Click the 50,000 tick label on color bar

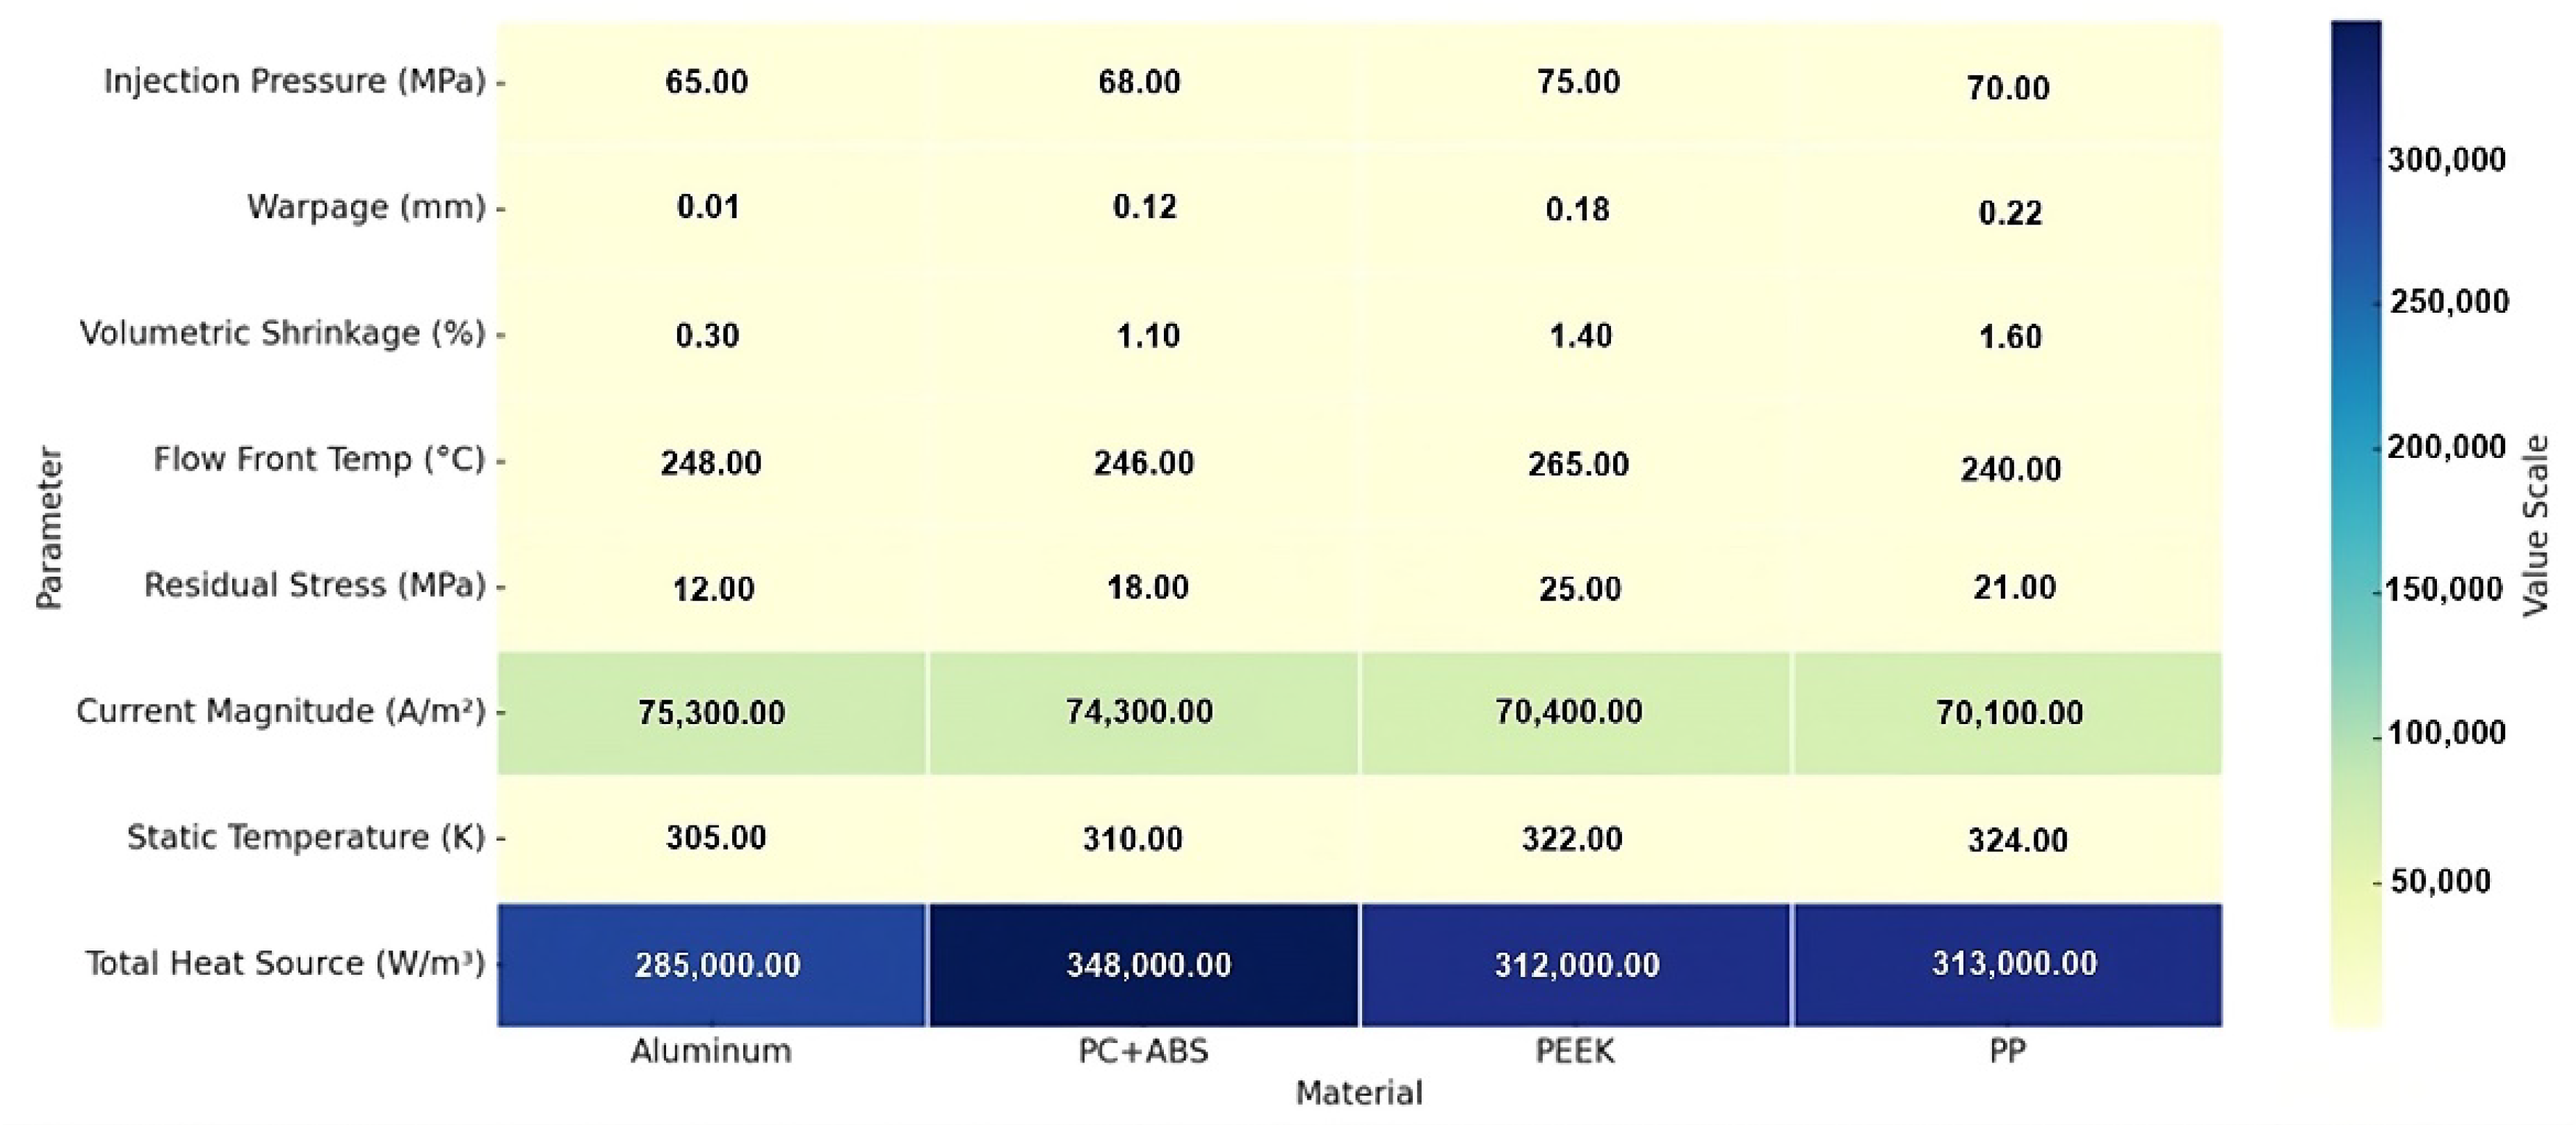(x=2440, y=881)
